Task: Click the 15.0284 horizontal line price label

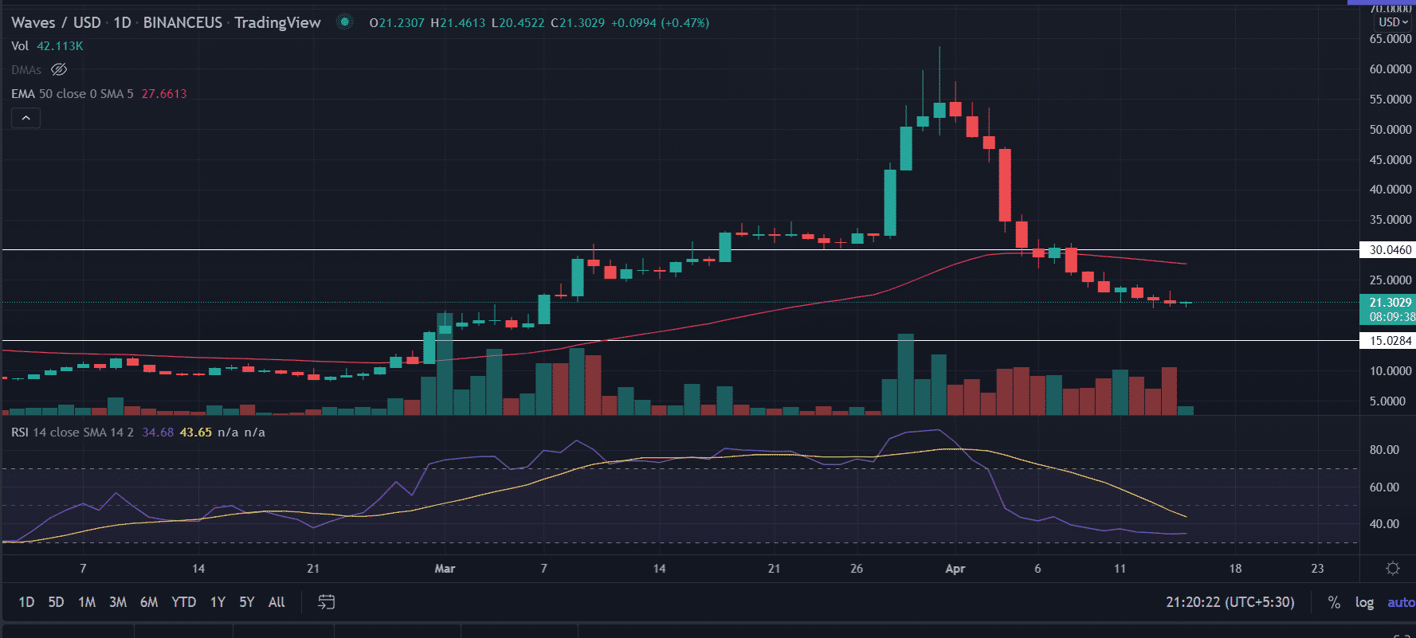Action: click(1389, 341)
